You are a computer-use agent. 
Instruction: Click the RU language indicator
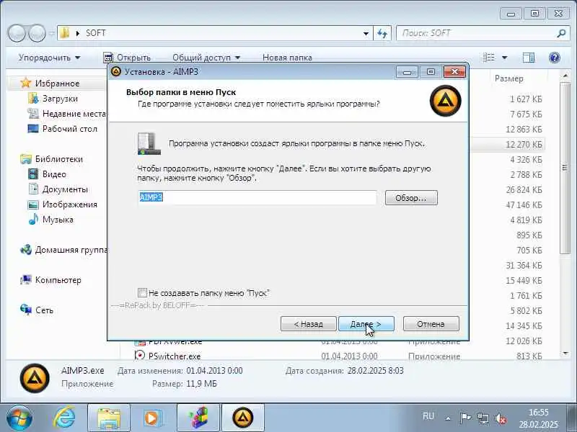click(428, 416)
